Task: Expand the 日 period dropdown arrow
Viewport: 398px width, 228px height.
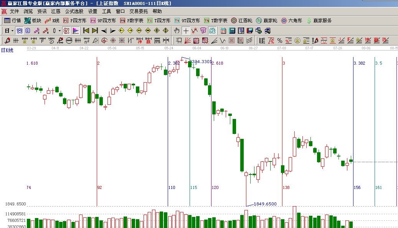Action: tap(12, 31)
